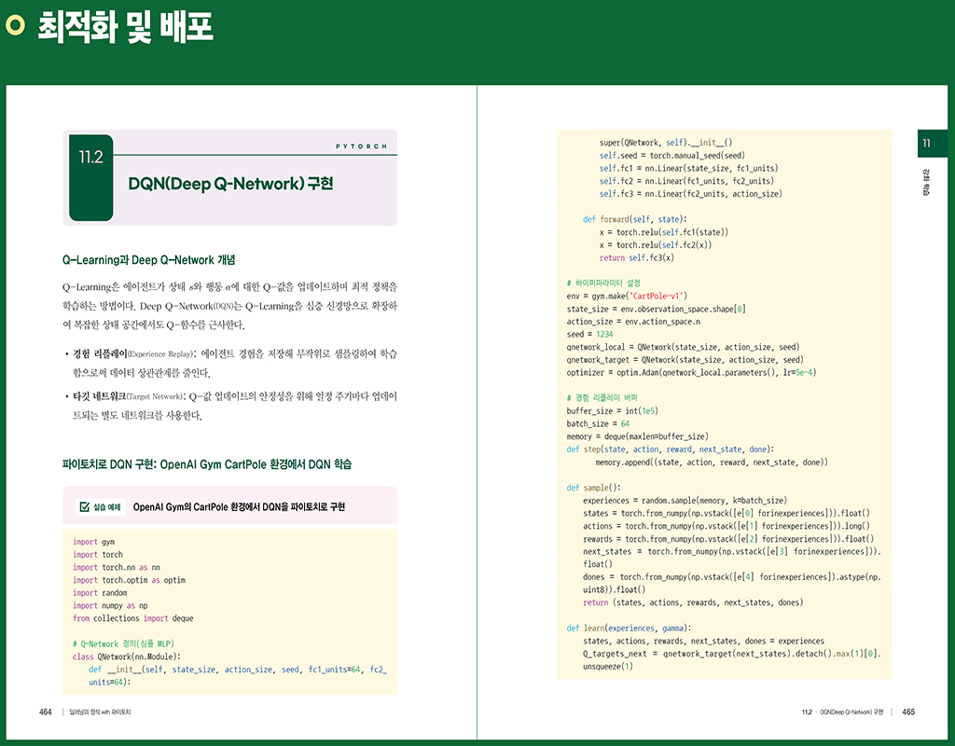The height and width of the screenshot is (746, 955).
Task: Click the 최적화 및 배포 header title
Action: pyautogui.click(x=125, y=27)
